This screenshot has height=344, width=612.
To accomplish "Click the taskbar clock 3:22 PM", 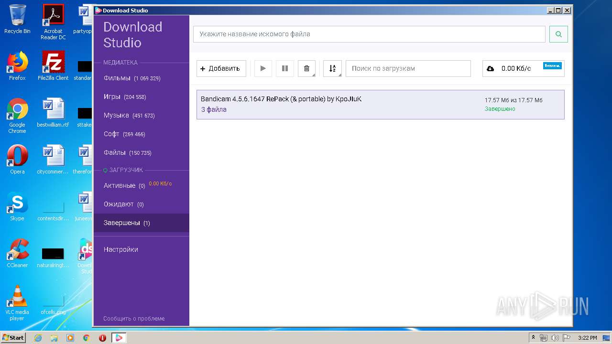I will (x=587, y=338).
